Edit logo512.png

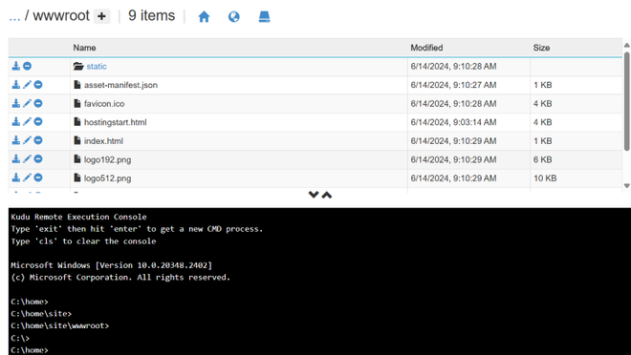click(x=27, y=177)
